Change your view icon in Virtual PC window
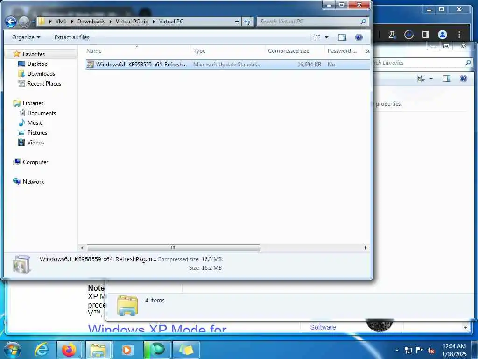Image resolution: width=478 pixels, height=359 pixels. pyautogui.click(x=316, y=37)
